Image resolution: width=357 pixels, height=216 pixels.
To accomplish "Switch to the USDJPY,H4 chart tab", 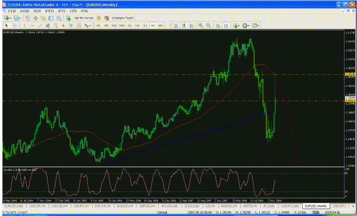I will [81, 206].
